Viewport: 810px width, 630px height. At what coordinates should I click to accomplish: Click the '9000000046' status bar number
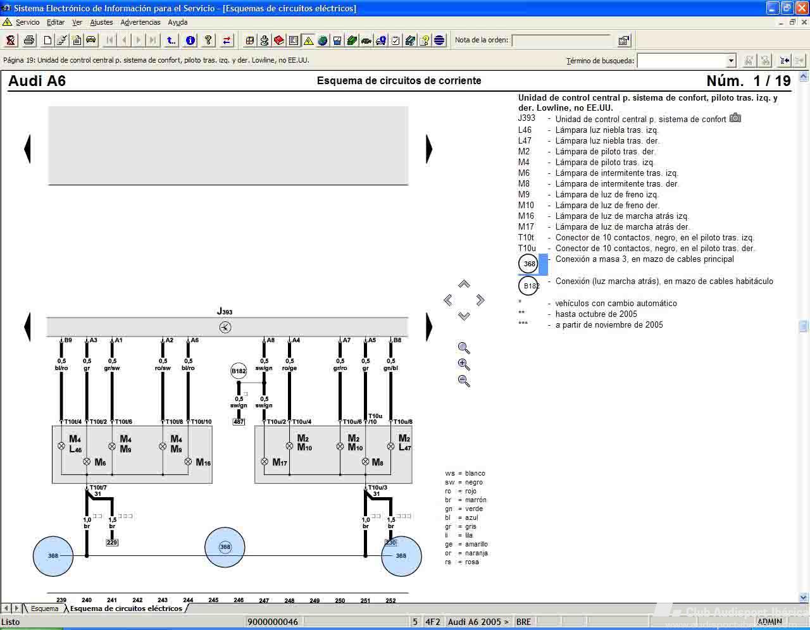273,622
